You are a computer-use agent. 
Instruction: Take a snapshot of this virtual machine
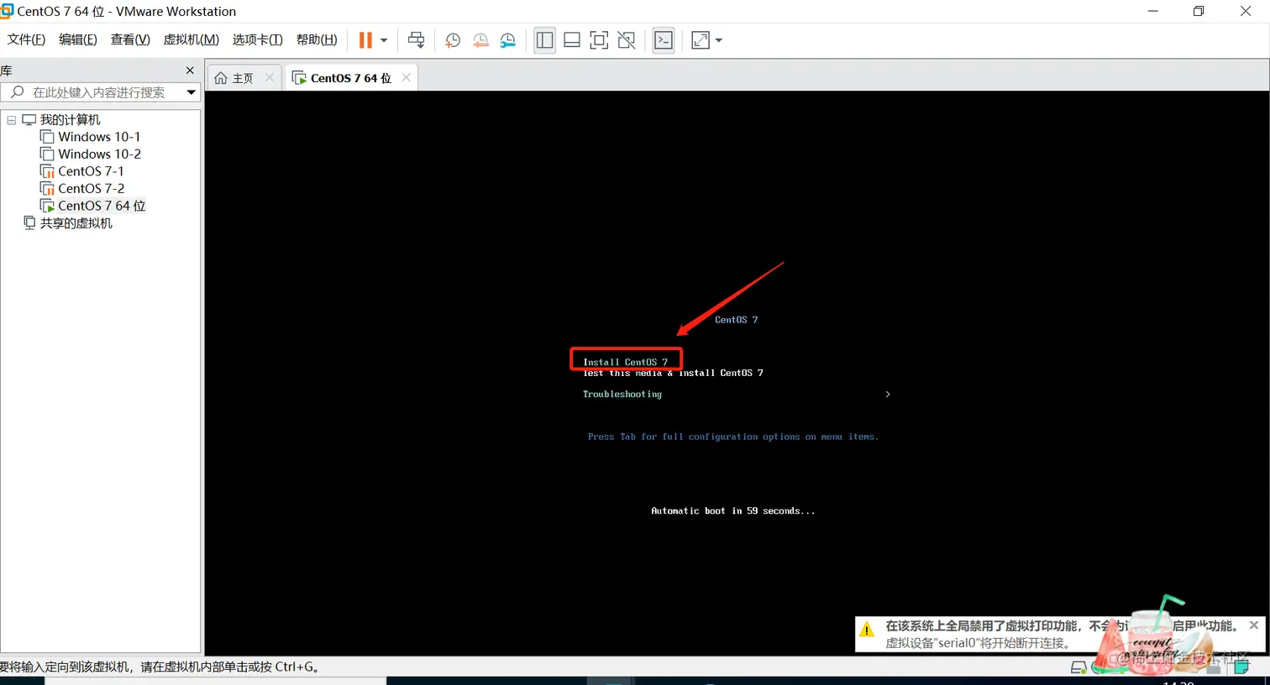coord(452,40)
